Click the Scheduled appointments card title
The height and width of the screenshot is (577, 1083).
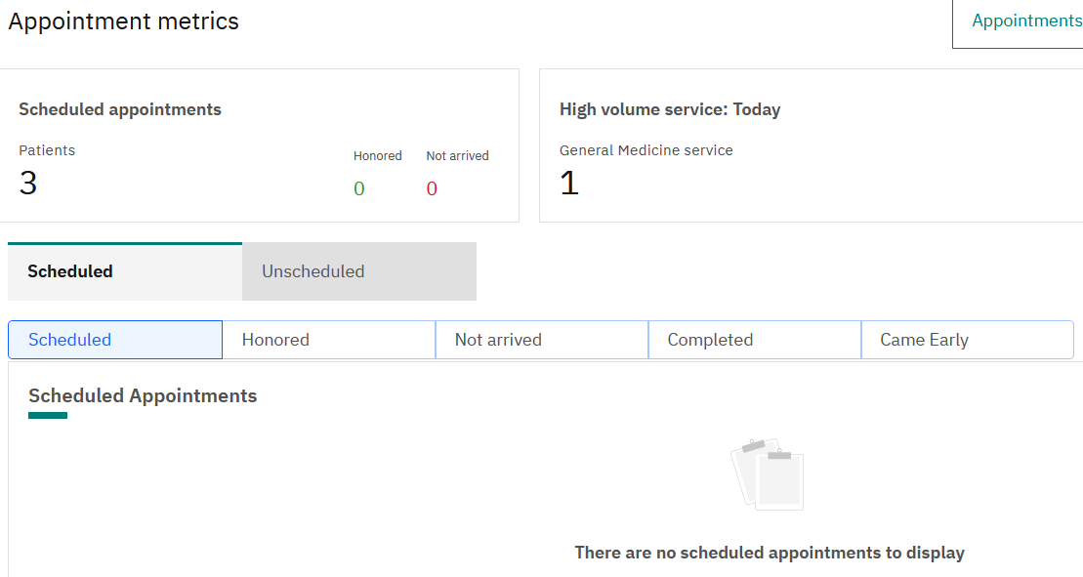[120, 109]
